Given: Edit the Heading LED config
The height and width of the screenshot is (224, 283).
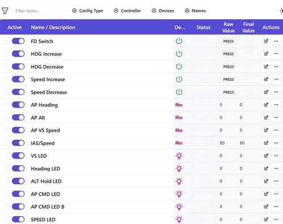Looking at the screenshot, I should [x=266, y=168].
